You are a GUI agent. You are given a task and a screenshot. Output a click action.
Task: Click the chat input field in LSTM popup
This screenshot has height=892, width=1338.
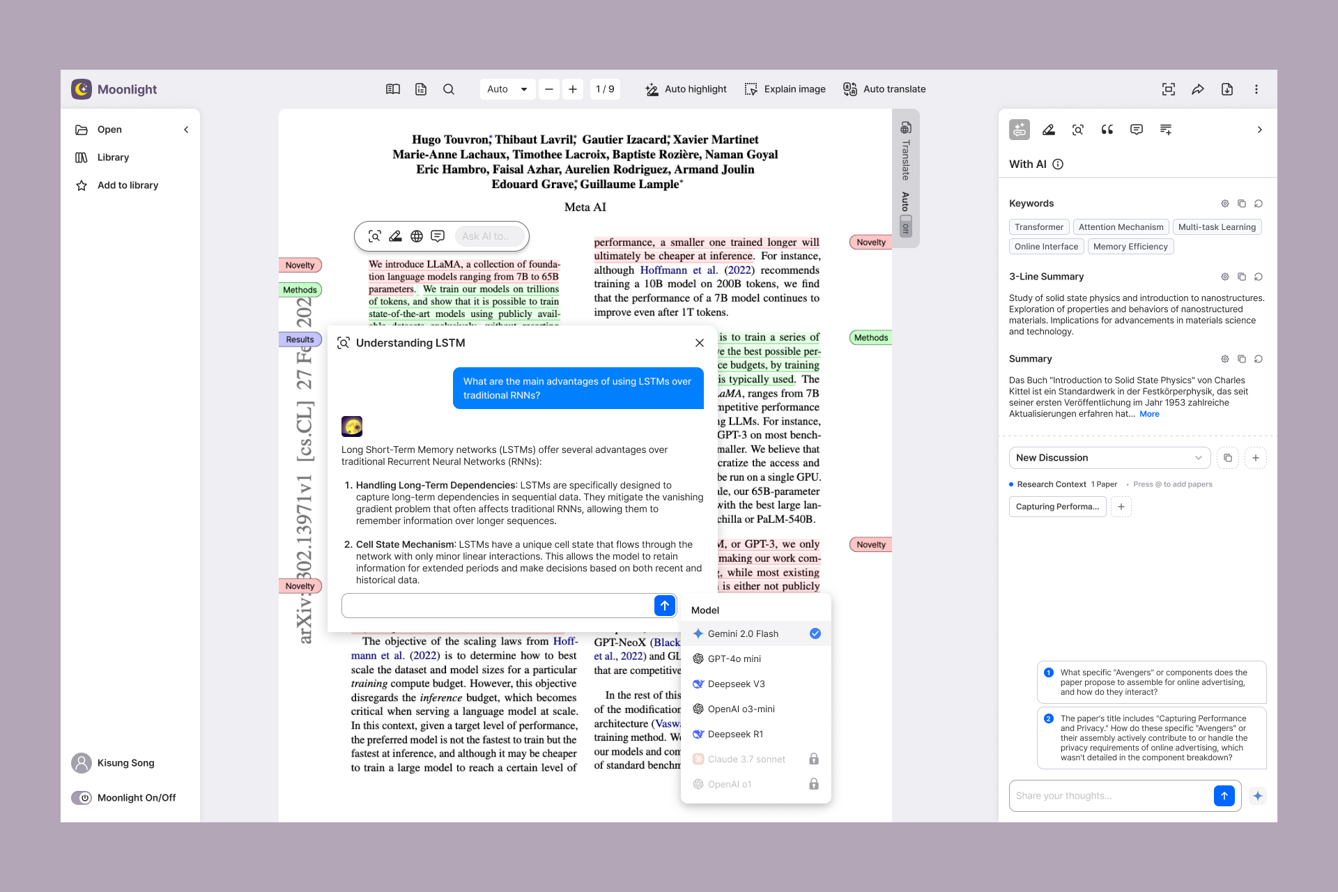coord(498,606)
